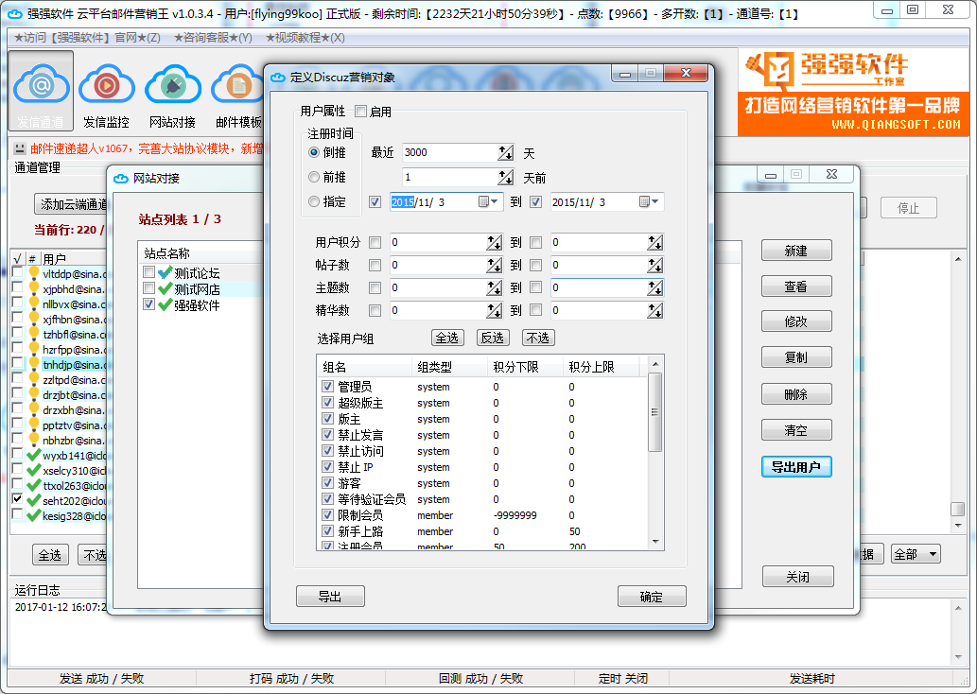
Task: Click the app cloud icon in main title bar
Action: click(x=13, y=13)
